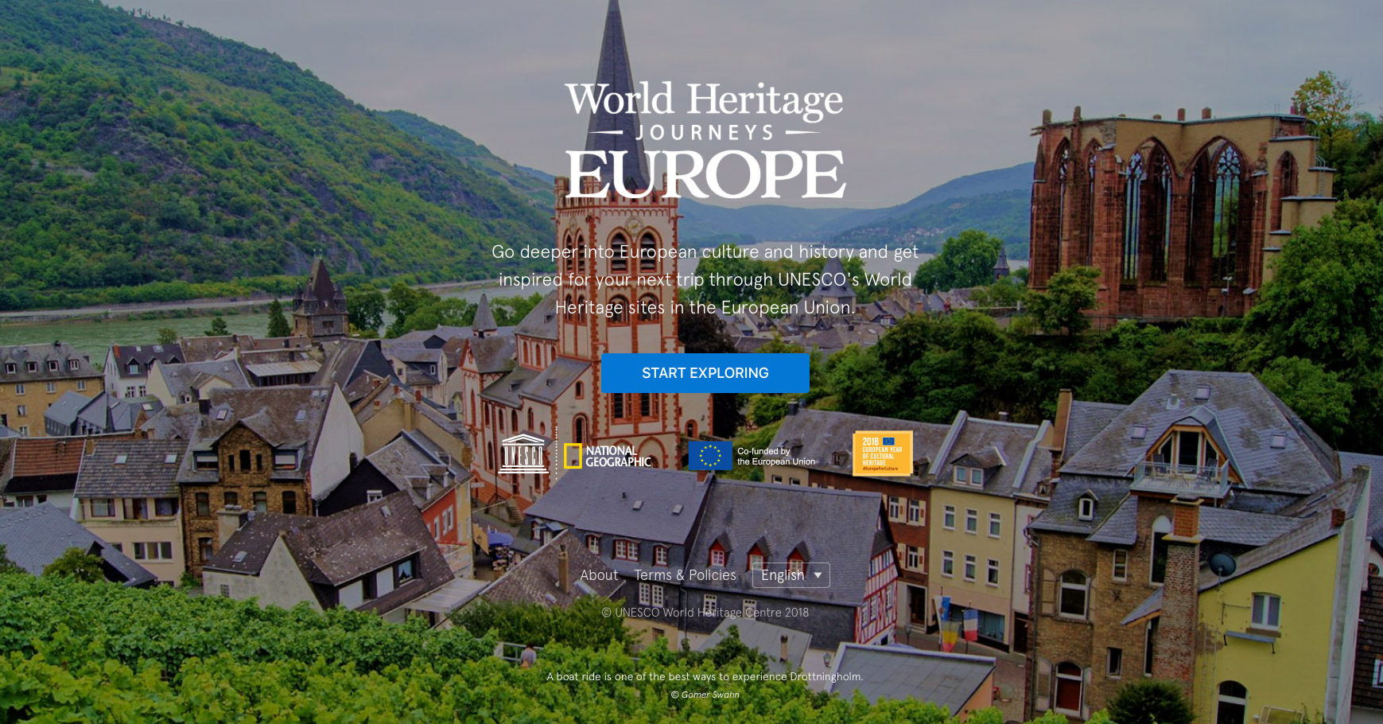Click the yellow National Geographic frame icon
Screen dimensions: 1383x724
(573, 456)
